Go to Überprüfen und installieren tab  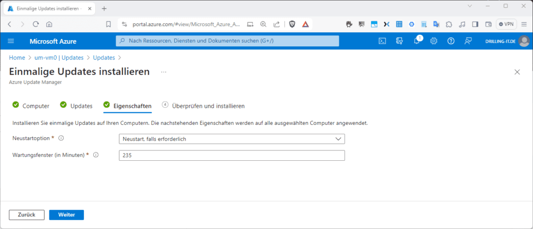204,106
